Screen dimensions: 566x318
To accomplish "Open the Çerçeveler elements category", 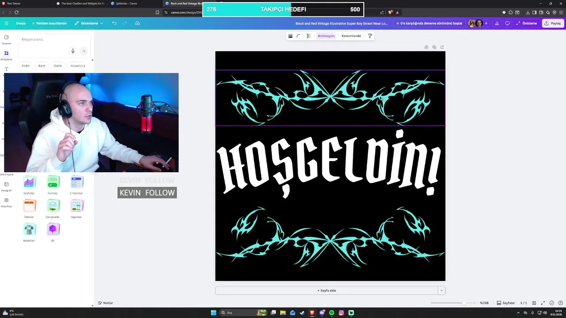I will (53, 209).
